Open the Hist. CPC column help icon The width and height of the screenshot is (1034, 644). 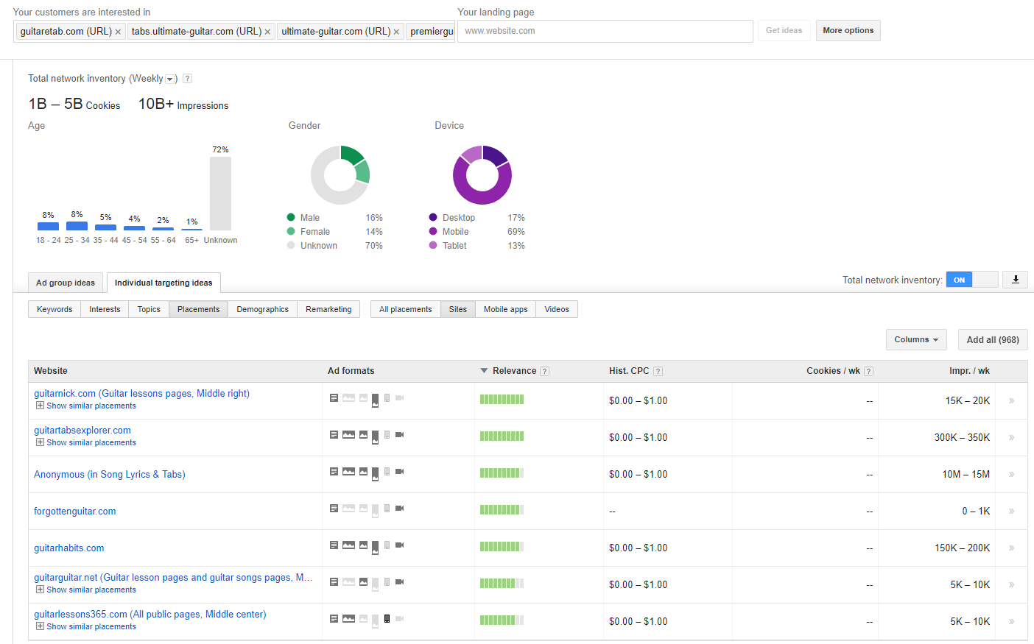pyautogui.click(x=658, y=371)
